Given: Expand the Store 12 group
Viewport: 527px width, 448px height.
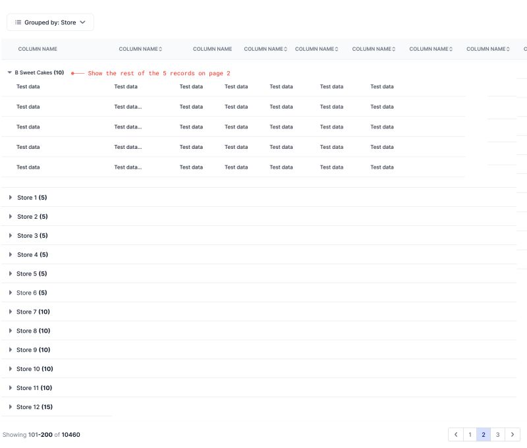Looking at the screenshot, I should tap(10, 406).
